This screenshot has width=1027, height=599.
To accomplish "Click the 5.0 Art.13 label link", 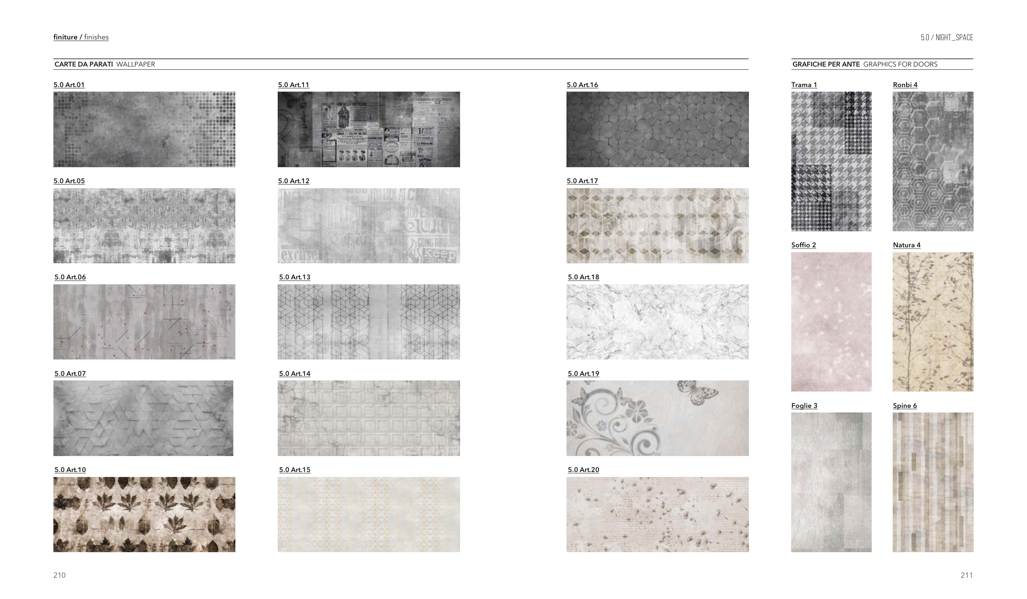I will click(x=295, y=277).
